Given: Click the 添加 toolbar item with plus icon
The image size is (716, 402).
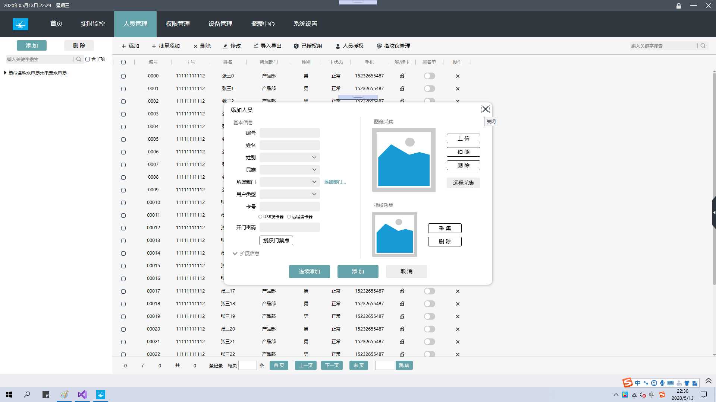Looking at the screenshot, I should pyautogui.click(x=131, y=46).
